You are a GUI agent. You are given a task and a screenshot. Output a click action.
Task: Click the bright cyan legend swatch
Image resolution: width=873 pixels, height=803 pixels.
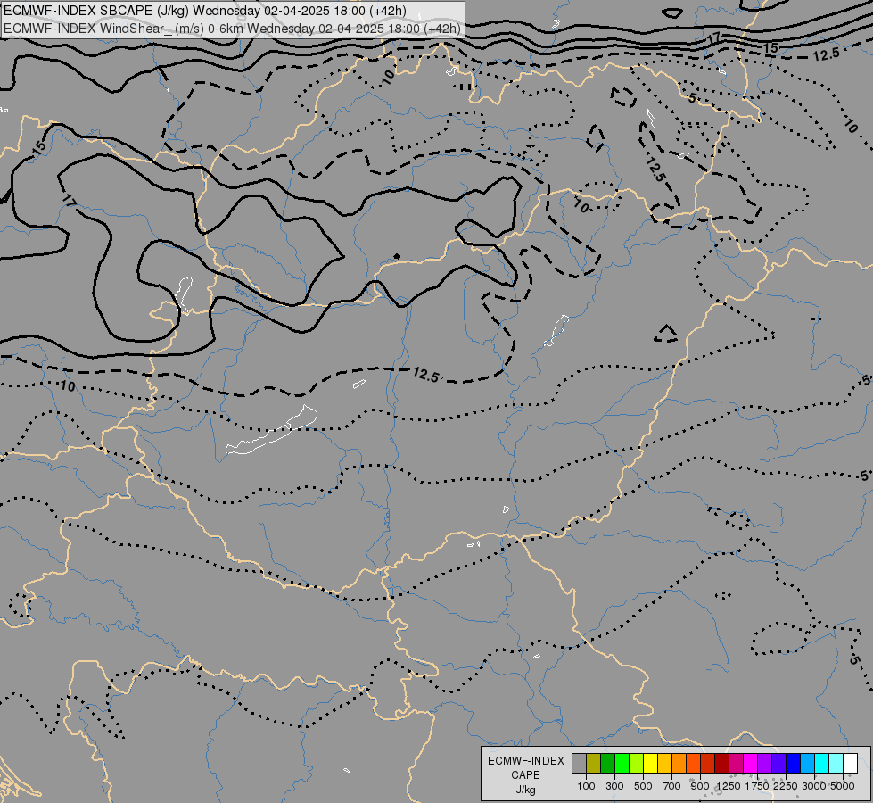821,763
